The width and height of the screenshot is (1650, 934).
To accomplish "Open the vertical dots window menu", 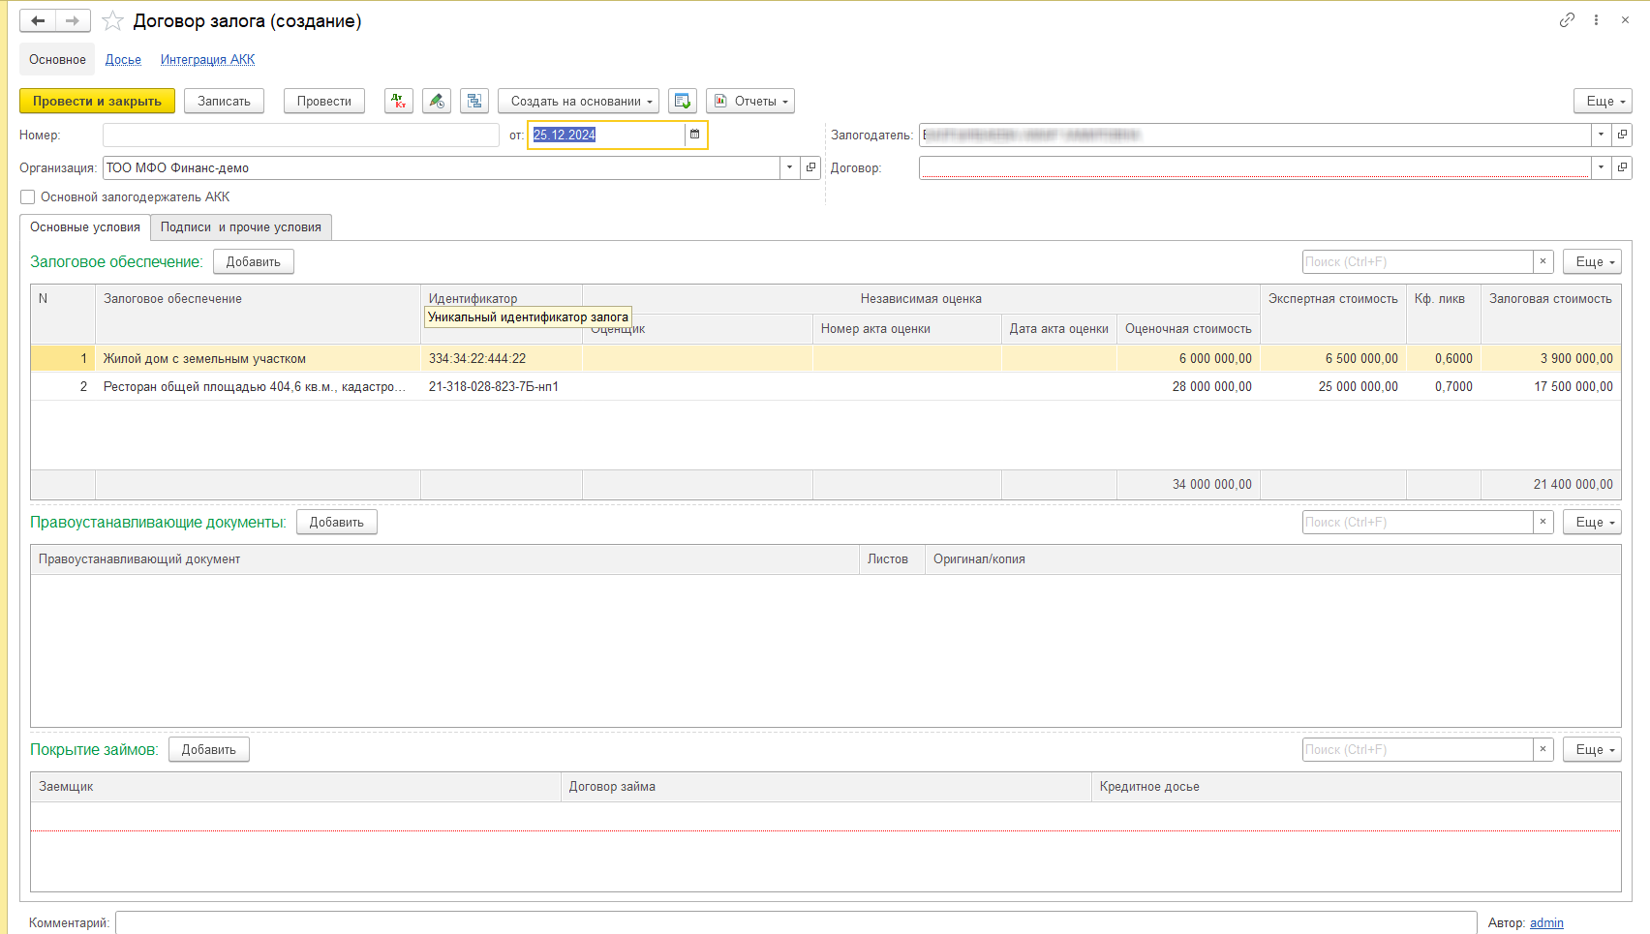I will [1596, 19].
